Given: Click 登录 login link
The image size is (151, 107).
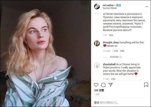Looking at the screenshot, I should click(x=96, y=102).
